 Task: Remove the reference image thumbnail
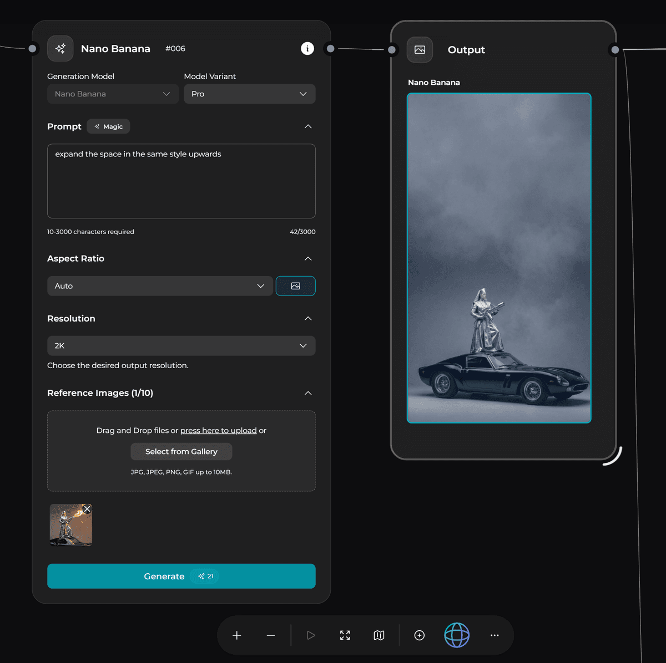87,509
